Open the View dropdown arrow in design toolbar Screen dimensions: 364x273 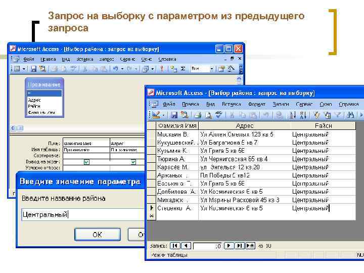tap(24, 69)
